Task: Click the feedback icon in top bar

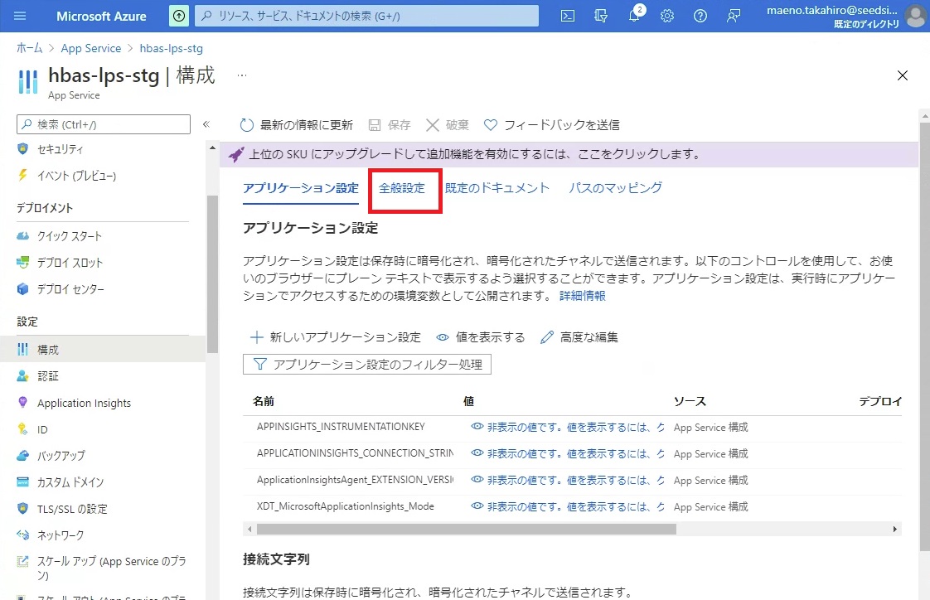Action: pos(734,16)
